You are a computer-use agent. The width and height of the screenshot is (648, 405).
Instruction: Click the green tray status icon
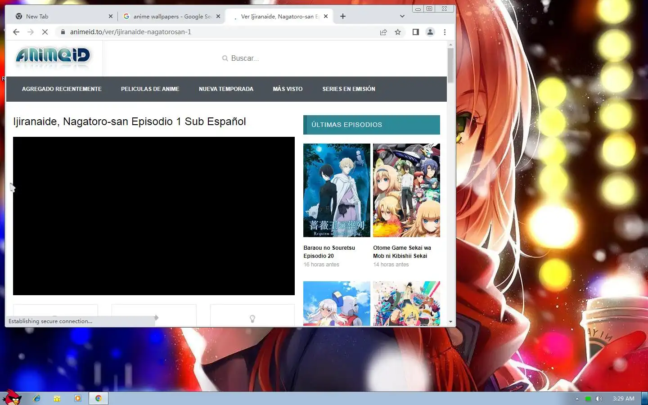click(588, 399)
